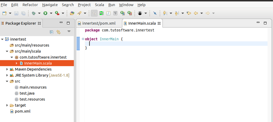Image resolution: width=273 pixels, height=122 pixels.
Task: Click the text lines outline toolbar icon
Action: (x=115, y=13)
